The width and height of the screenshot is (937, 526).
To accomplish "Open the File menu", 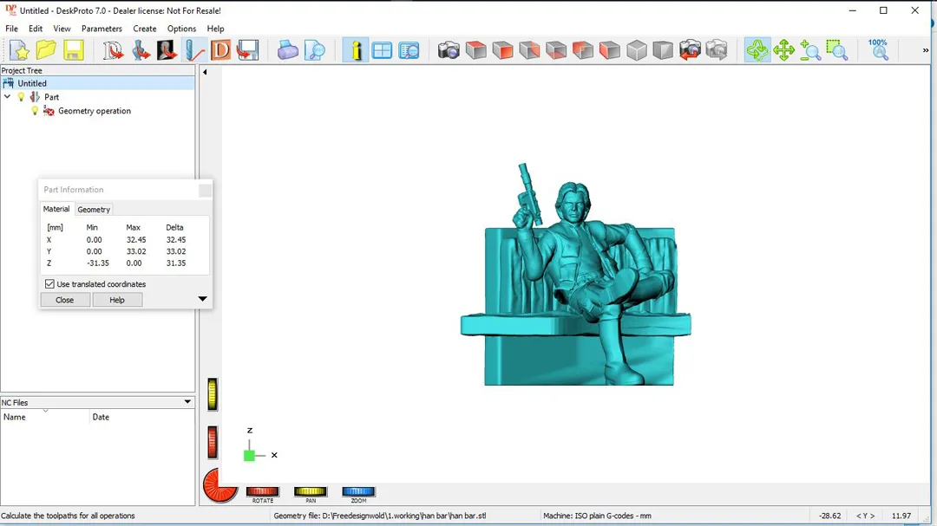I will 11,29.
